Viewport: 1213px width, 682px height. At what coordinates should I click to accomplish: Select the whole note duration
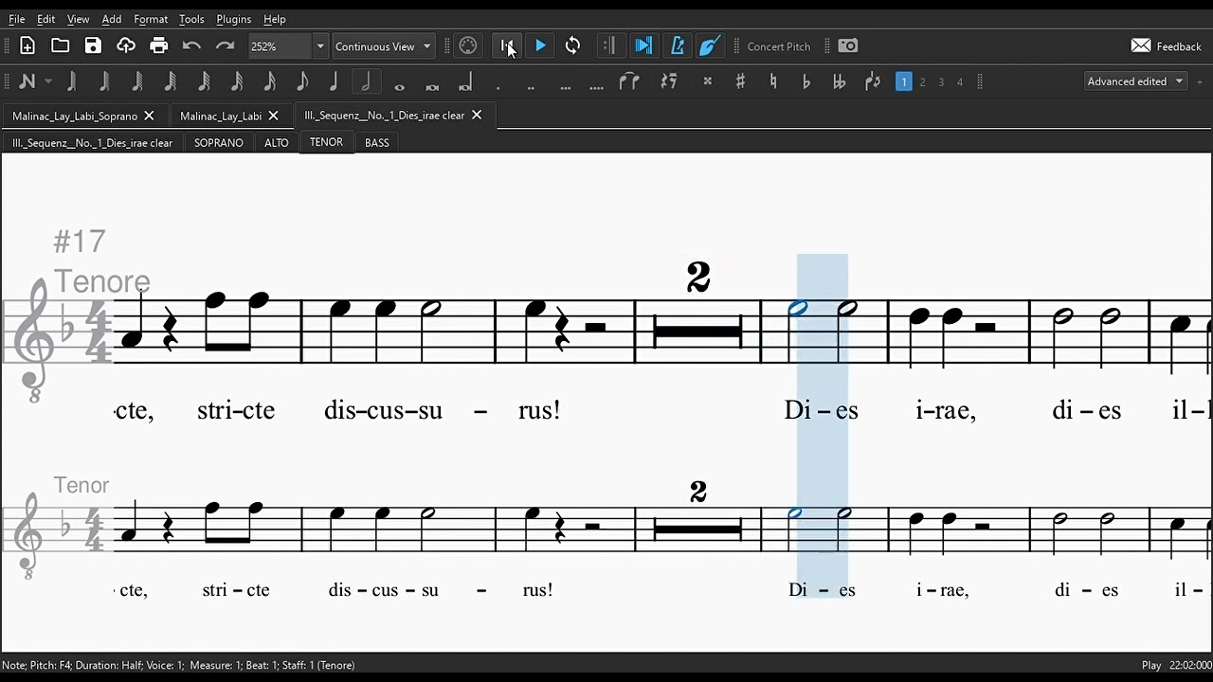(x=399, y=86)
